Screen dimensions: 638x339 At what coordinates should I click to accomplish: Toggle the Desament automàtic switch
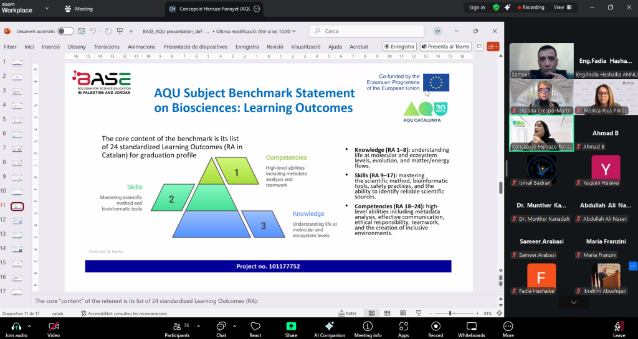point(65,31)
